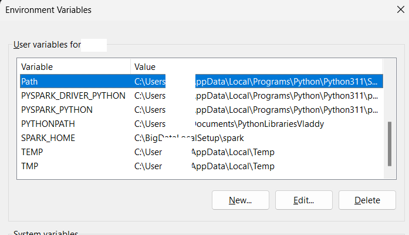Click the PYTHONPATH value ending PythonLibrariesVladdy
Viewport: 409px width, 235px height.
(x=229, y=124)
